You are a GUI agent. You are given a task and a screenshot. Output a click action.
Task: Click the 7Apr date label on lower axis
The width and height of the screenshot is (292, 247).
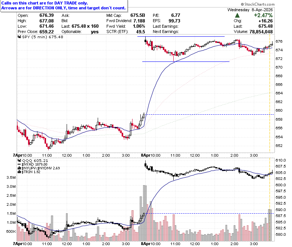[x=17, y=244]
